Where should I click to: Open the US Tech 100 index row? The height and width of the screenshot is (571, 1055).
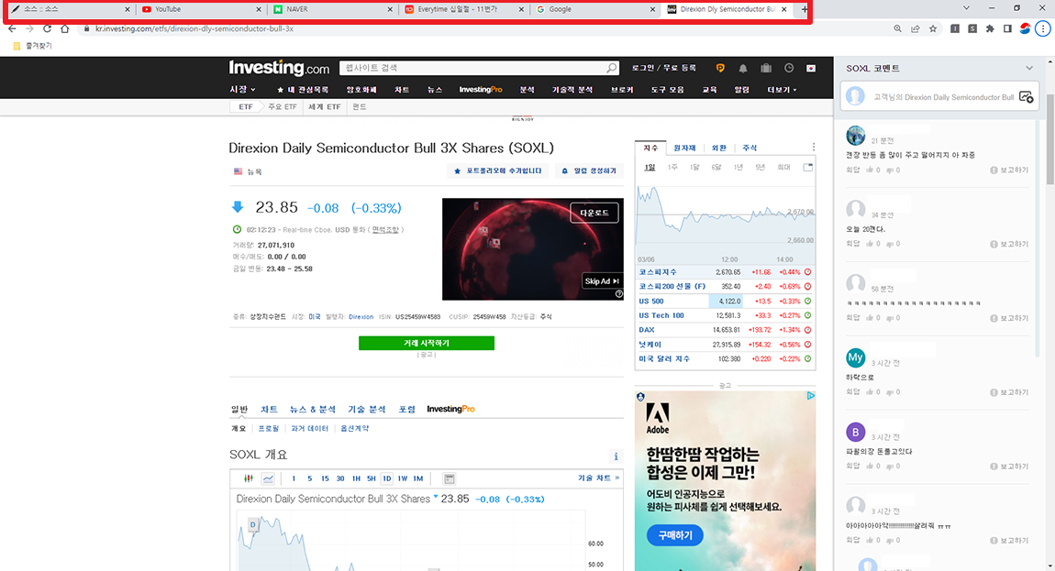point(726,315)
